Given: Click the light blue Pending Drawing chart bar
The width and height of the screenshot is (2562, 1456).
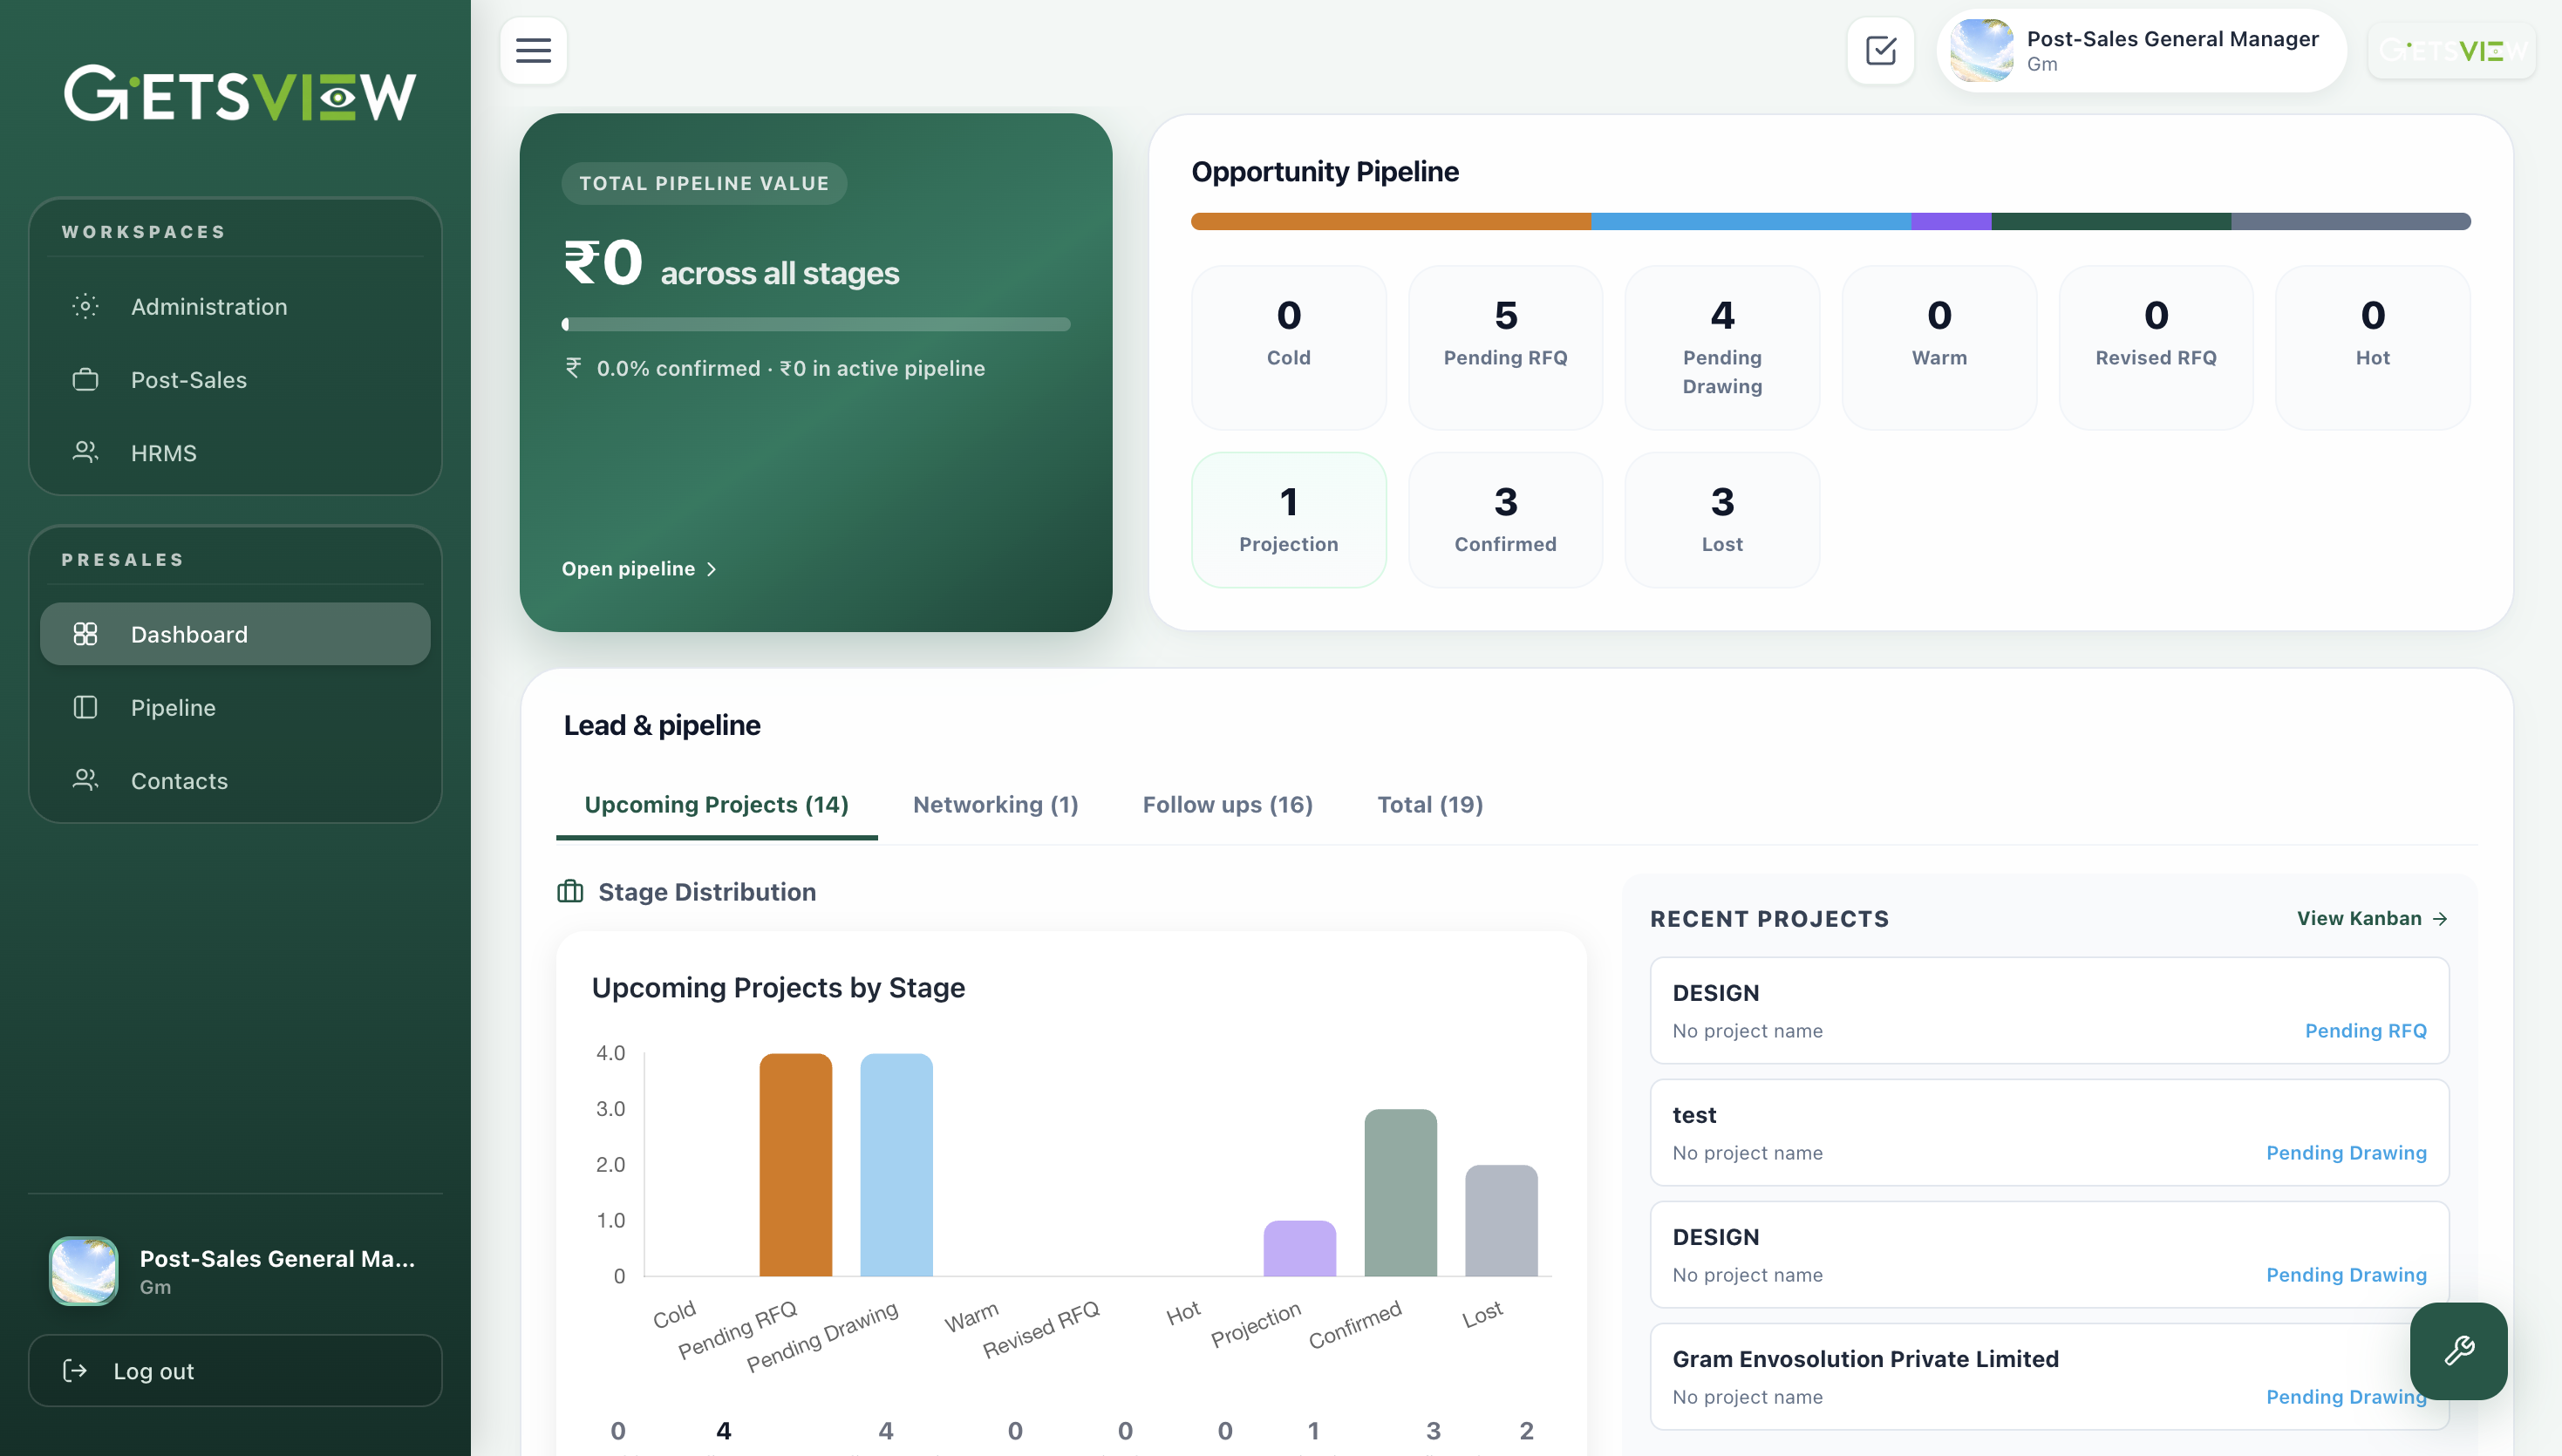Looking at the screenshot, I should (x=896, y=1164).
